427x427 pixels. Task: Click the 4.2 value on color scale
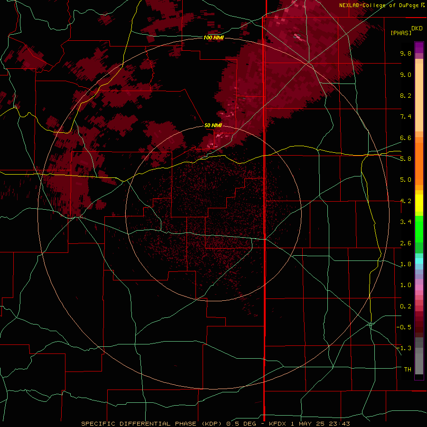(x=406, y=201)
